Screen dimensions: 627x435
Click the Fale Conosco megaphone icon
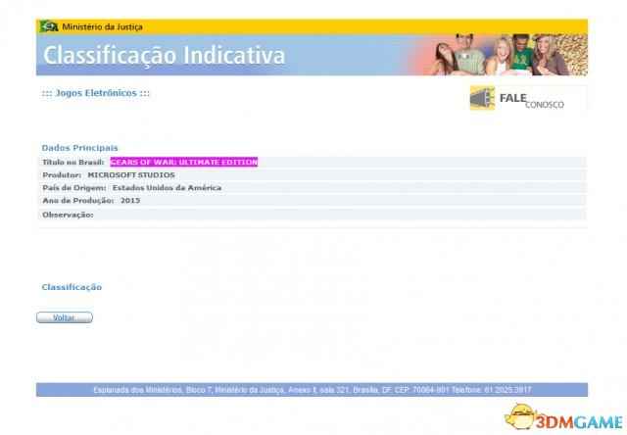coord(482,98)
